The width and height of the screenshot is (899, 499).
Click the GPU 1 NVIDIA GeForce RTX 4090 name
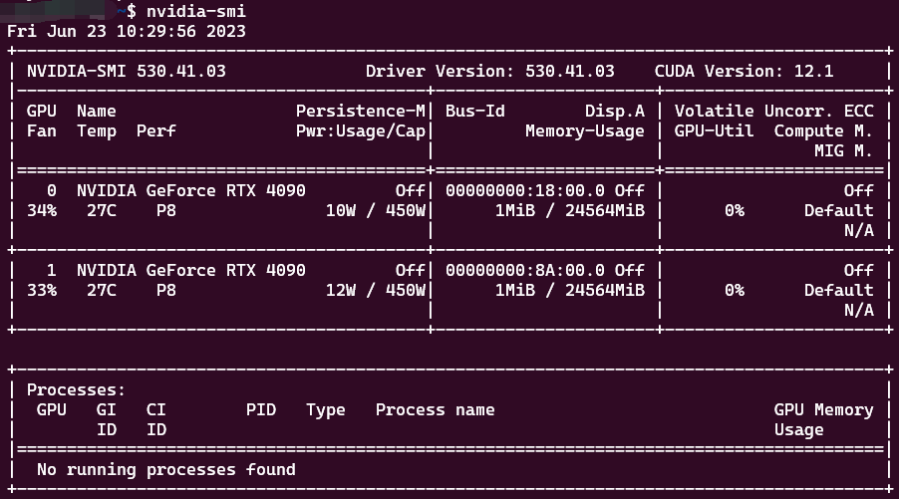click(191, 270)
